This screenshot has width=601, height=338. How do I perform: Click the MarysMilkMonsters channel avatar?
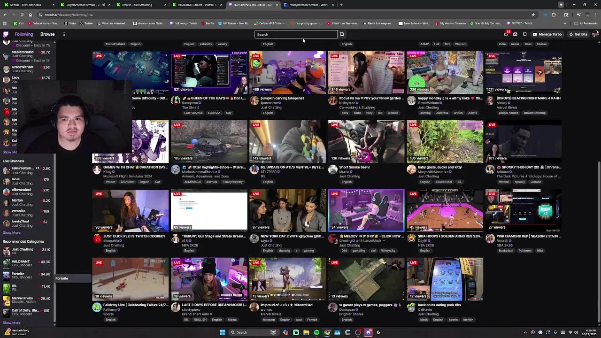click(x=411, y=169)
